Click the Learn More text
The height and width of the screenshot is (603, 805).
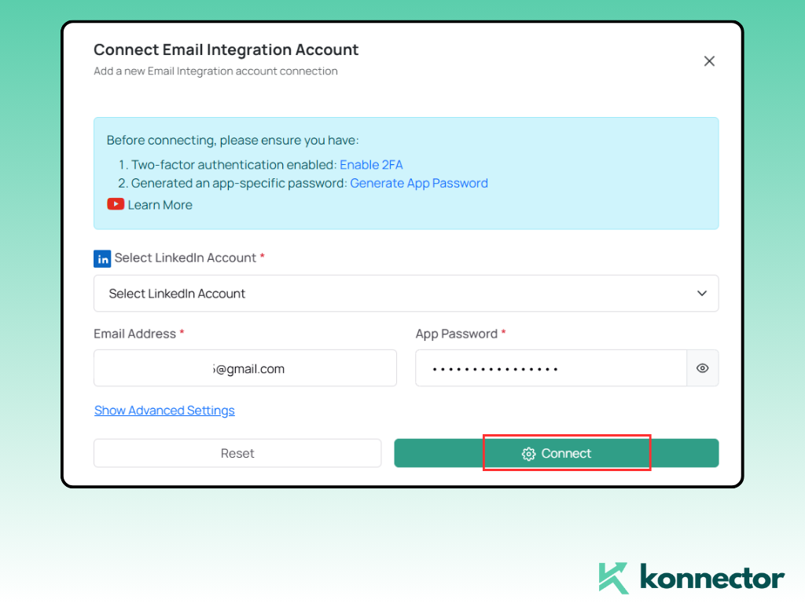(160, 205)
